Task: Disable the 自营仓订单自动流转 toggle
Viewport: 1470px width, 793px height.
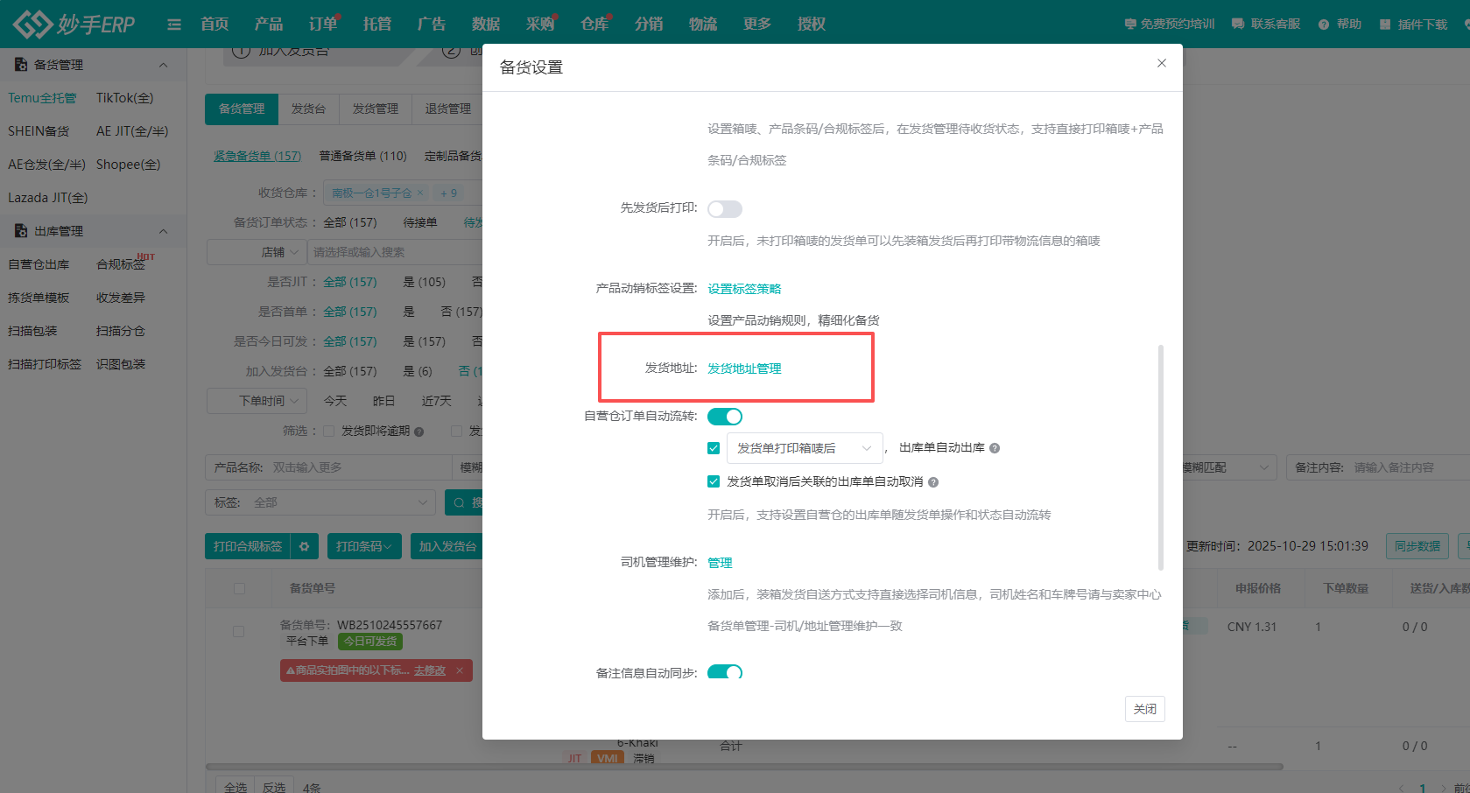Action: pos(724,416)
